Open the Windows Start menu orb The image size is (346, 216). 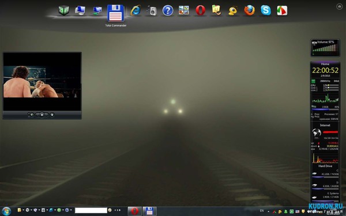pyautogui.click(x=6, y=211)
